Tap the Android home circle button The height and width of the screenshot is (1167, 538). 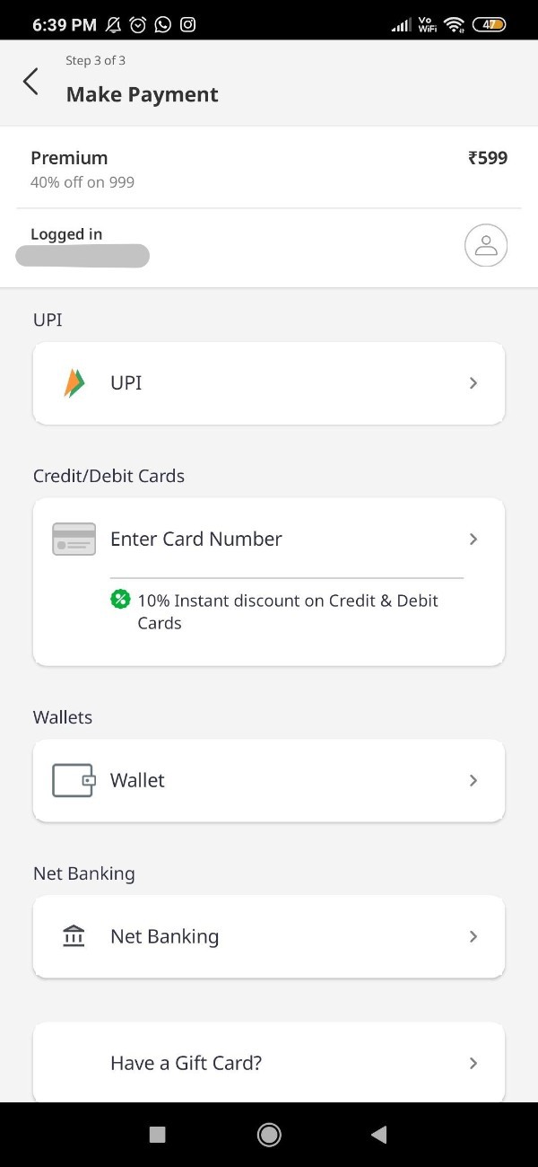[269, 1135]
